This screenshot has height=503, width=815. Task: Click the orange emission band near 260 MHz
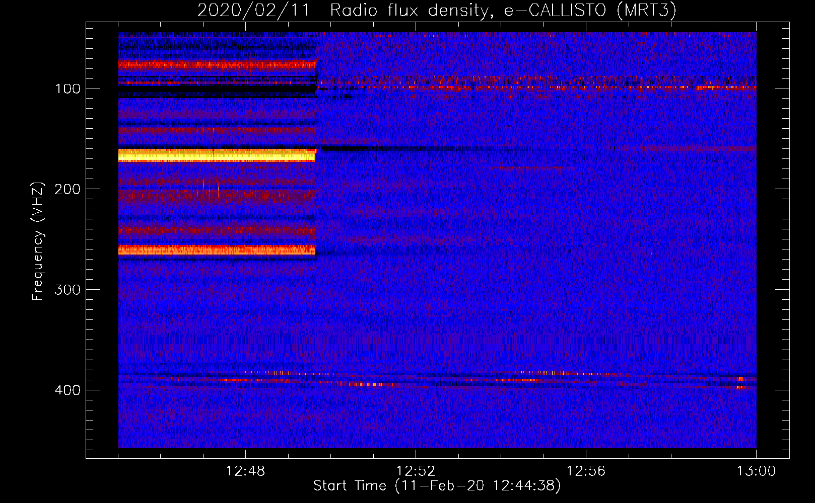click(217, 250)
